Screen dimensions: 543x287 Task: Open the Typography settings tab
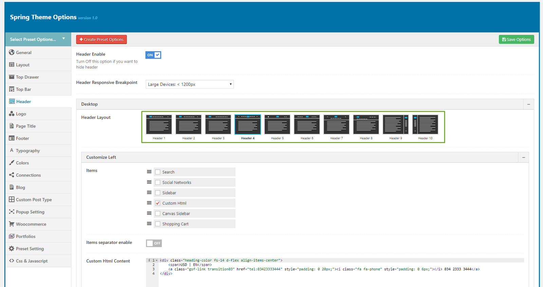pyautogui.click(x=28, y=151)
